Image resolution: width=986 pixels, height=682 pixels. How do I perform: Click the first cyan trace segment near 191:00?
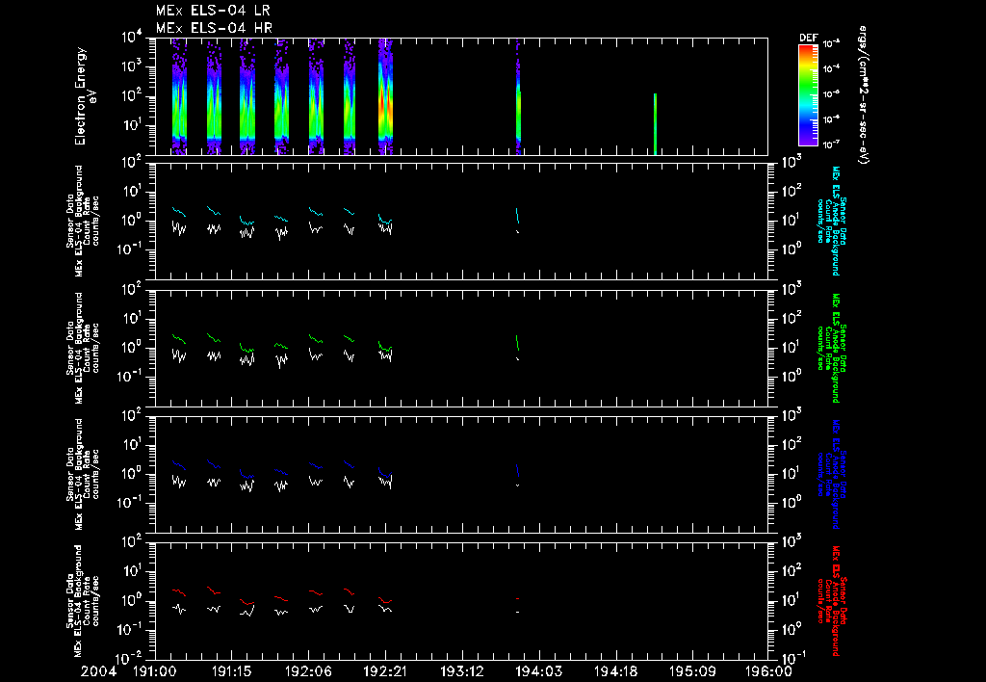[x=178, y=211]
